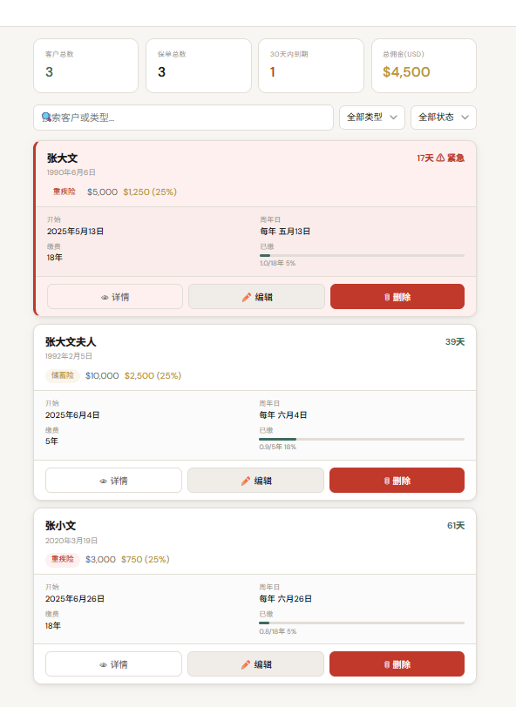Click the 61天 countdown label
The height and width of the screenshot is (707, 516).
point(456,526)
